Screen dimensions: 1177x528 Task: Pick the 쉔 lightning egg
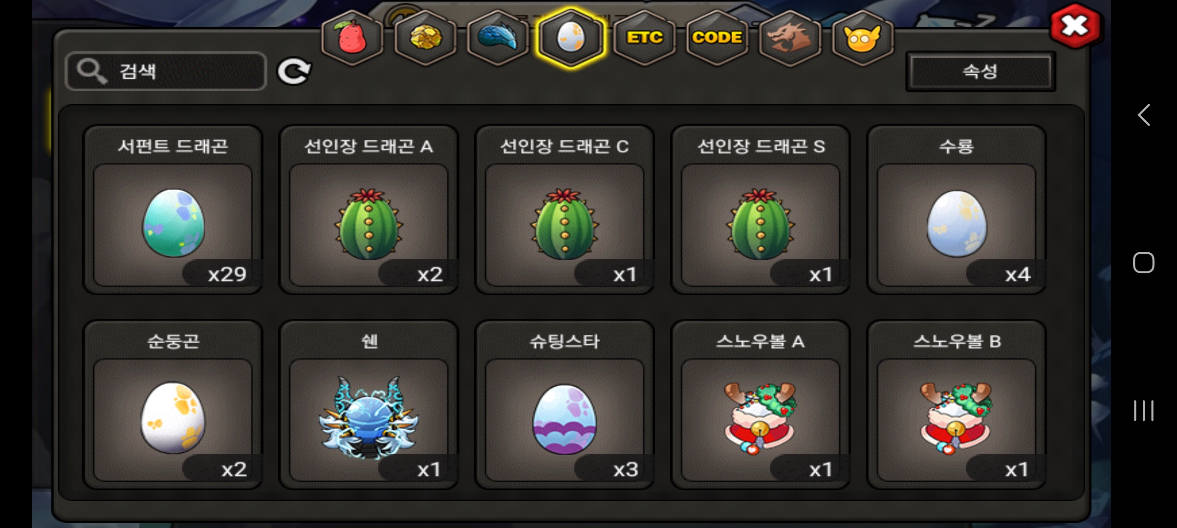point(369,405)
